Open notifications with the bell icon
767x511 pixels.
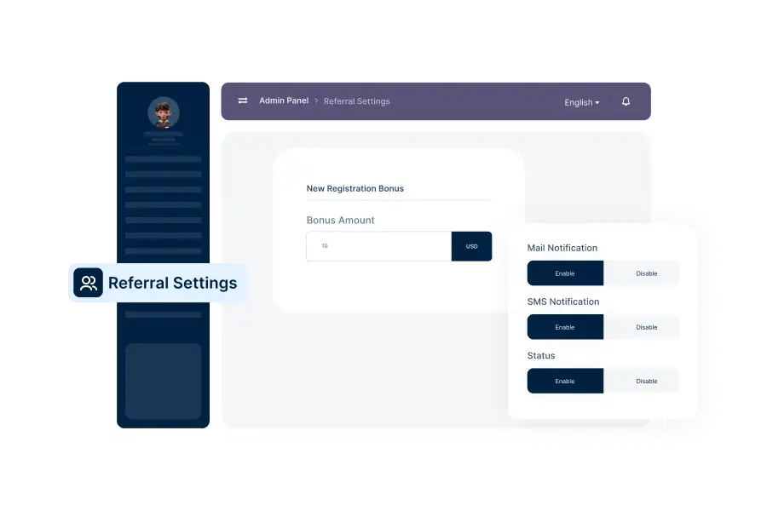point(626,101)
